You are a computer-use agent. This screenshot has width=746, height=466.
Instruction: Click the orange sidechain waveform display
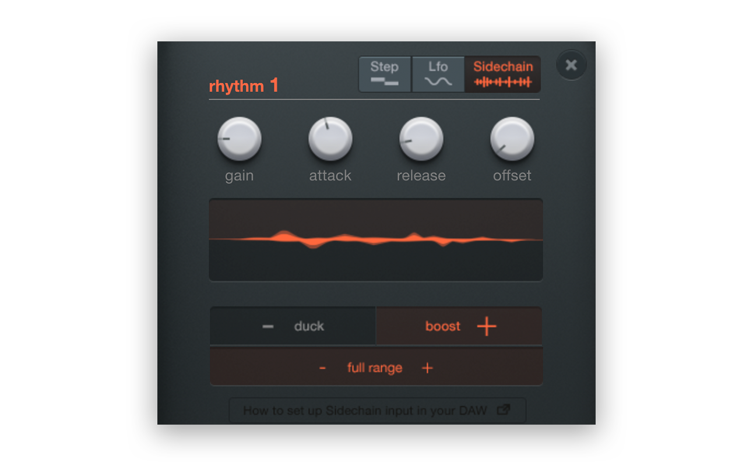(376, 239)
